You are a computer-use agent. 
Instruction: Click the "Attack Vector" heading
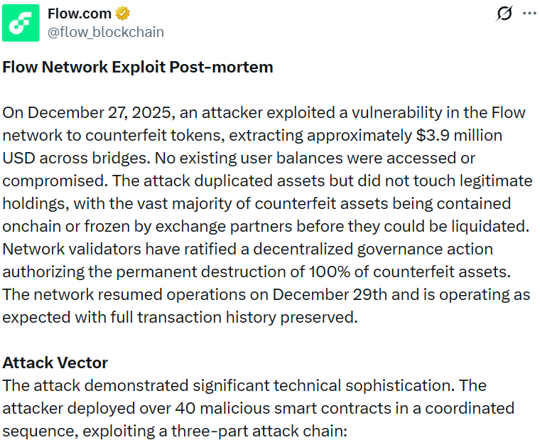coord(55,363)
